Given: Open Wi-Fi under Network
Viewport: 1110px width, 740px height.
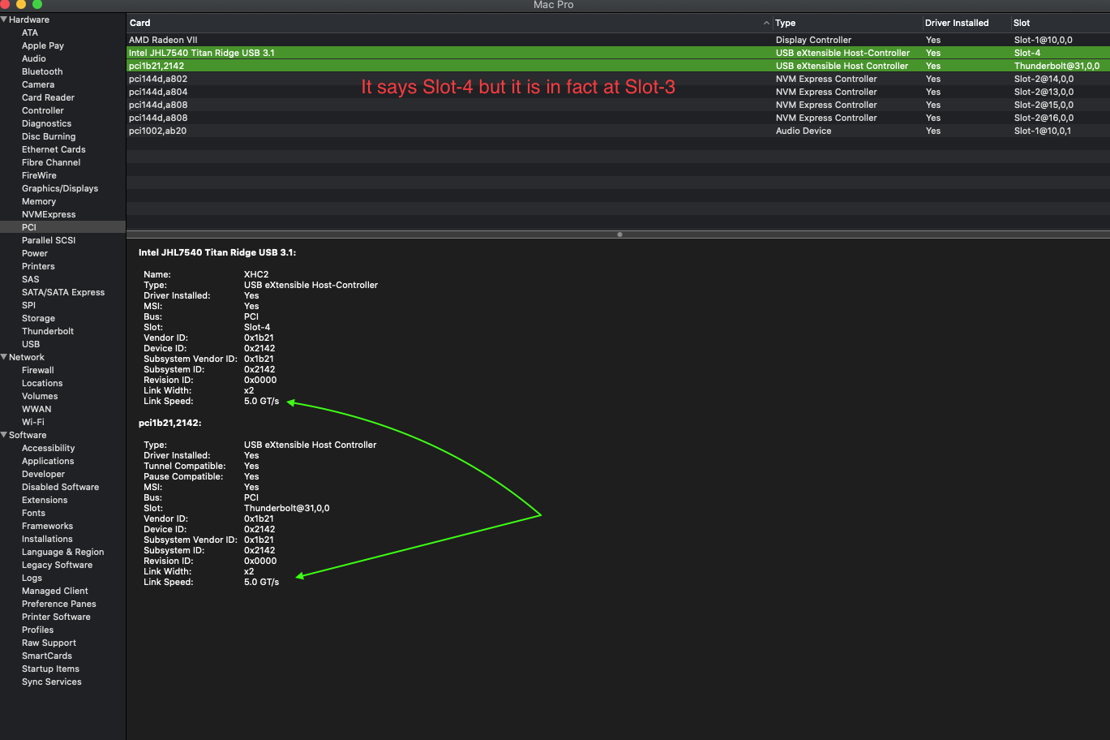Looking at the screenshot, I should point(33,422).
